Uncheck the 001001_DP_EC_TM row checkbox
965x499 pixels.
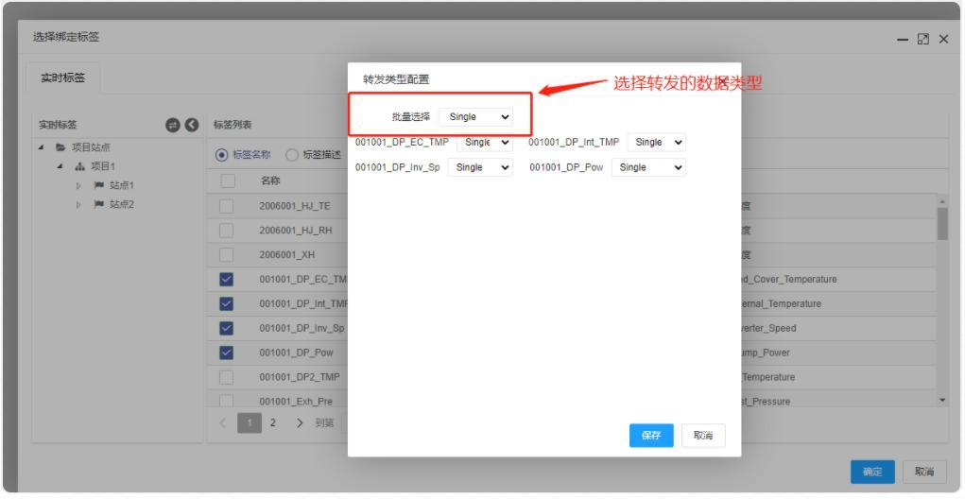tap(227, 280)
